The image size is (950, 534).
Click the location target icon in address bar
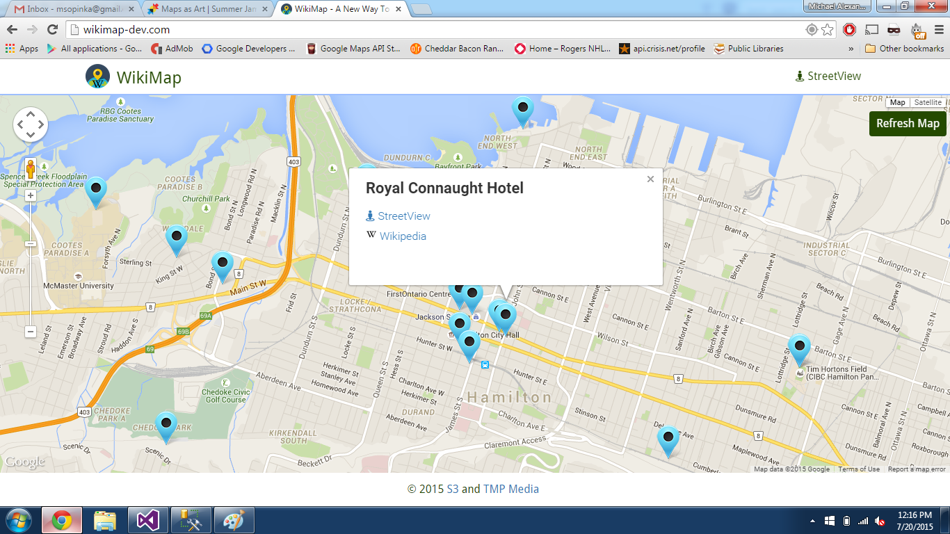click(x=811, y=29)
